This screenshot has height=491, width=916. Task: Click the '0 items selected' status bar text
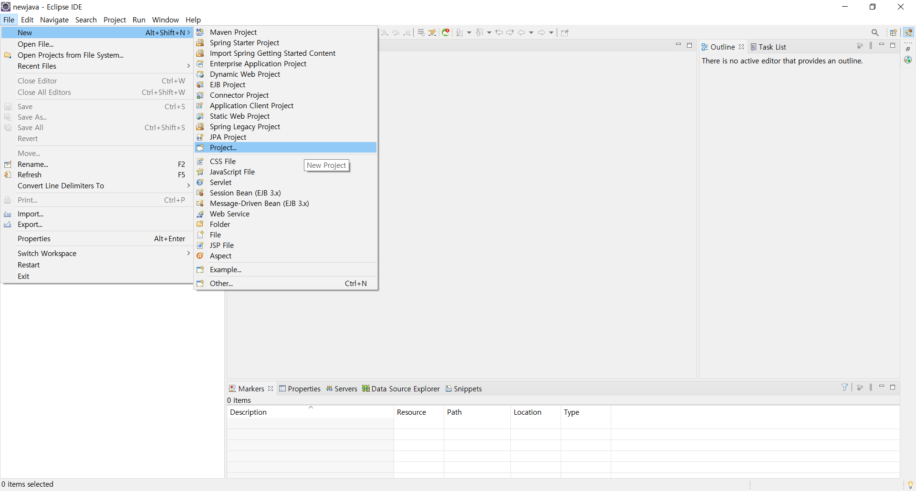tap(28, 484)
